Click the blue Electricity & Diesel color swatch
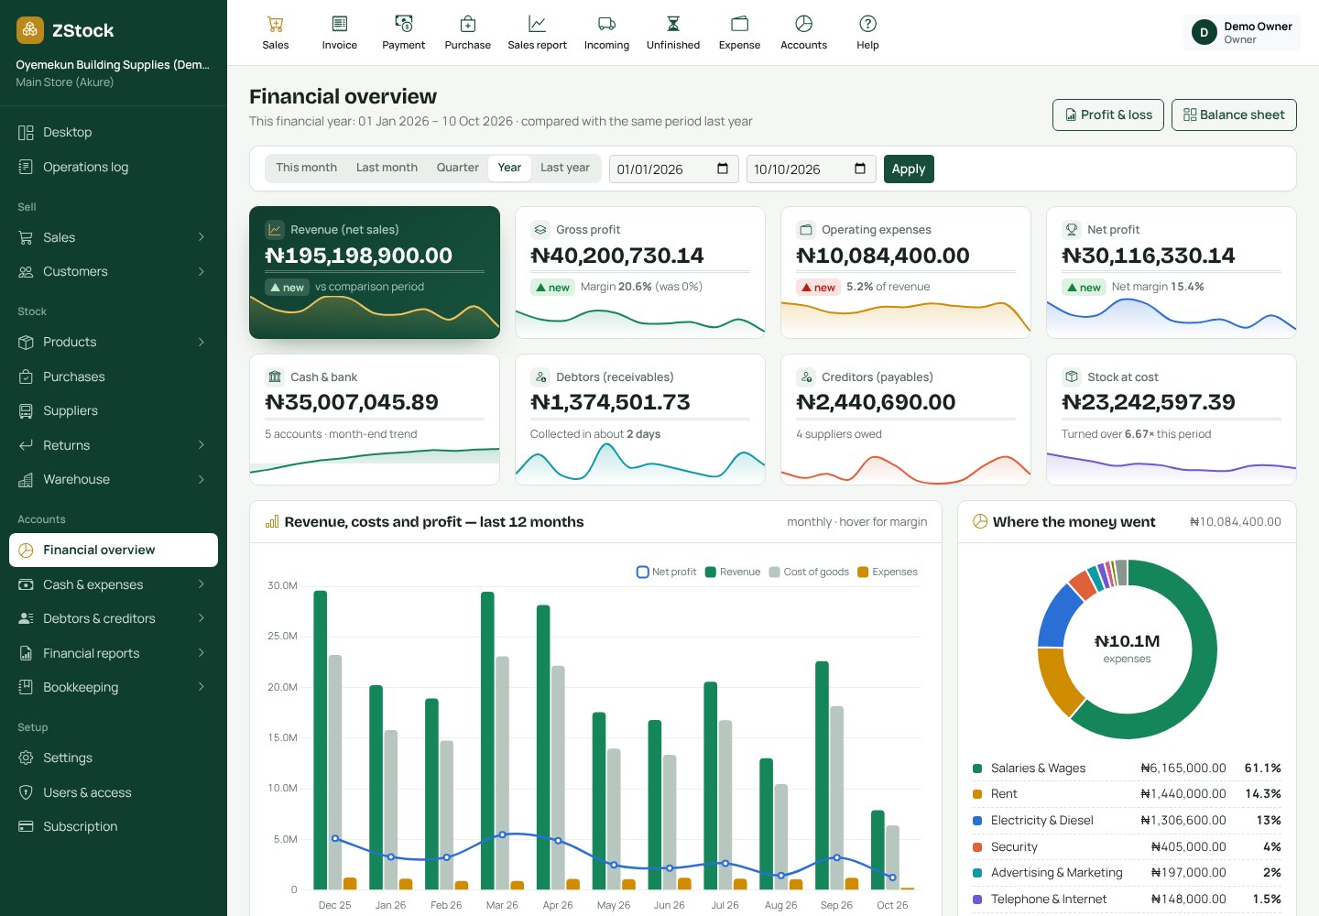 pos(977,821)
